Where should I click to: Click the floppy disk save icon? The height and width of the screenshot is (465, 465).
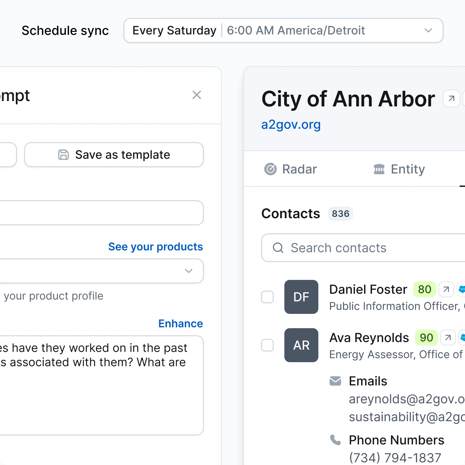pos(63,155)
